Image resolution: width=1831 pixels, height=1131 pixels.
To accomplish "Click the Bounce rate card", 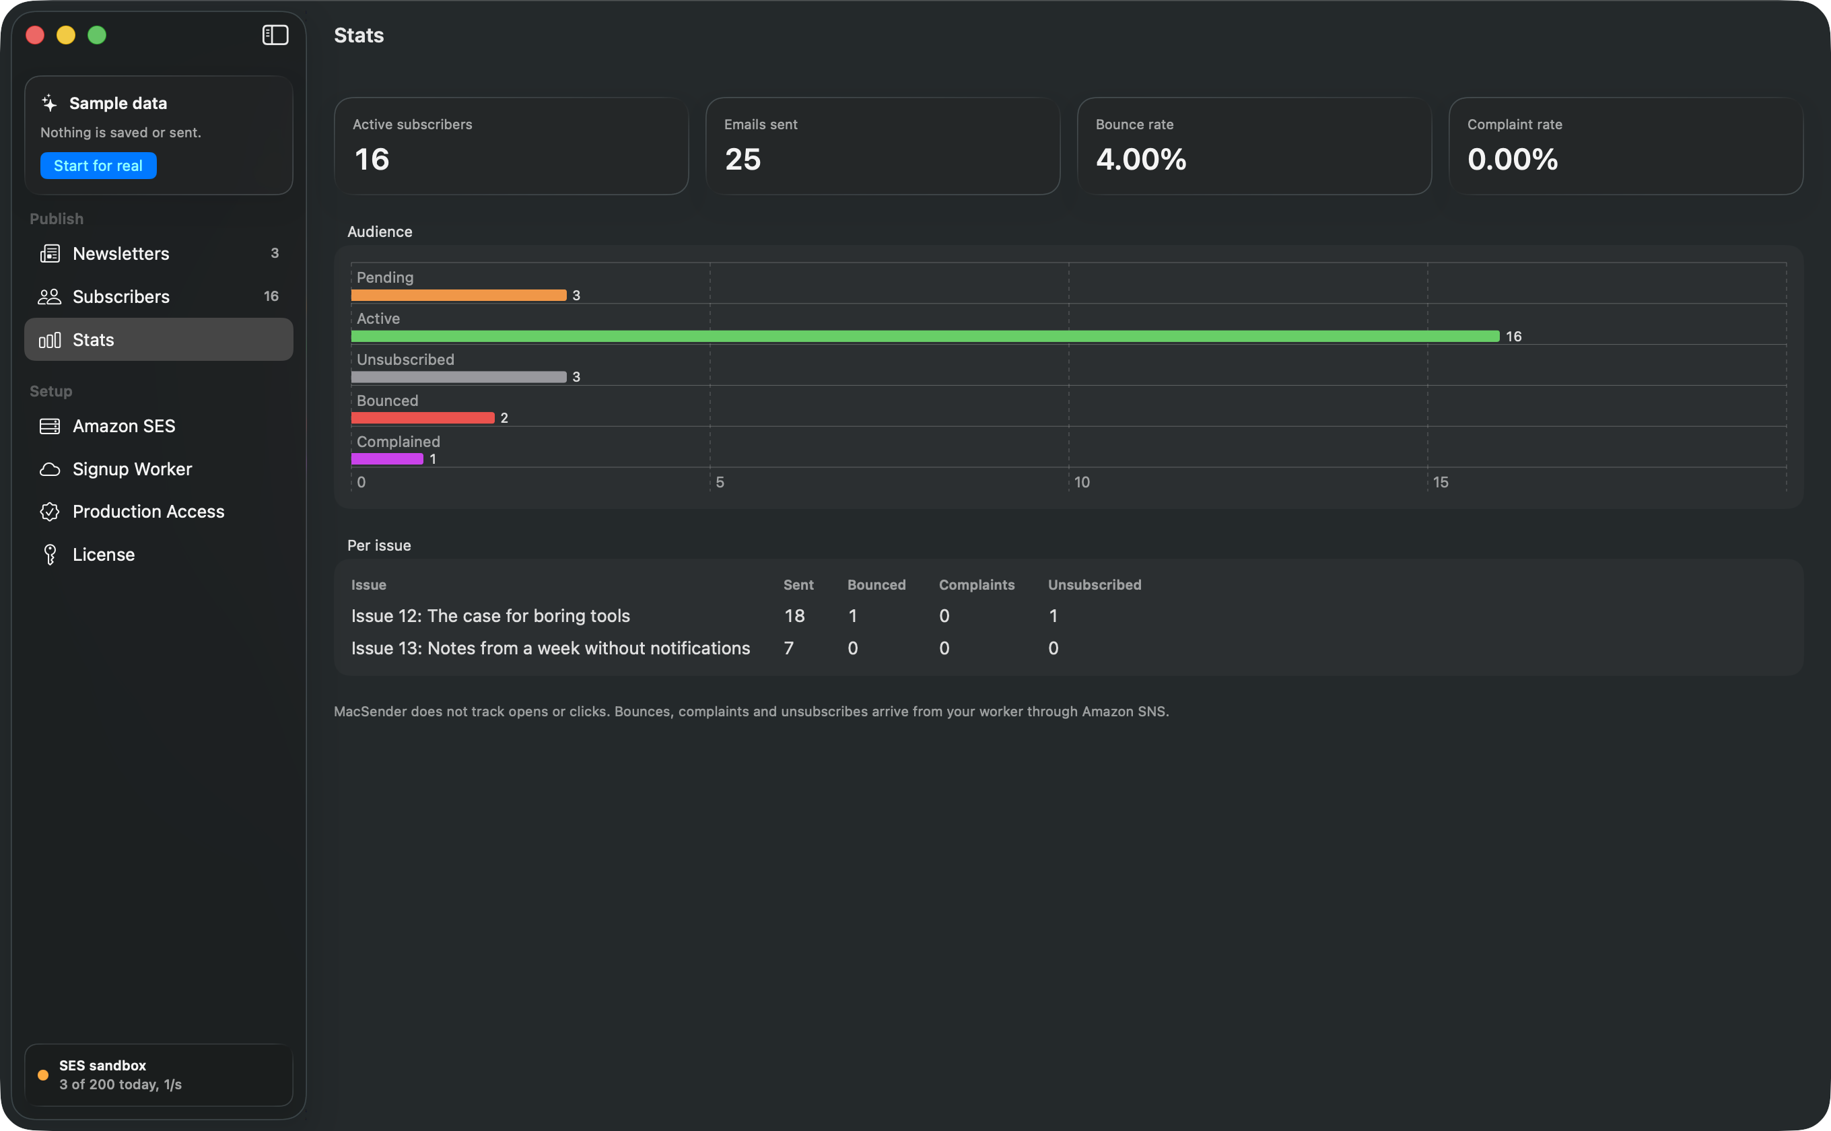I will 1254,146.
